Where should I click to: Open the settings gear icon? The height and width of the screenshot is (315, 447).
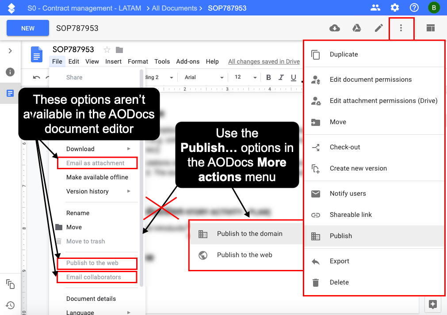pos(395,8)
